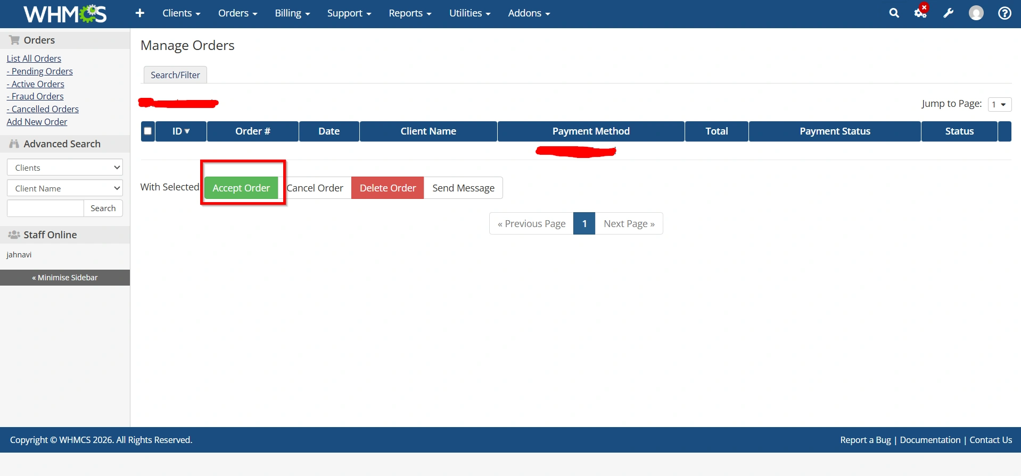
Task: Sort by Payment Method column header
Action: [591, 131]
